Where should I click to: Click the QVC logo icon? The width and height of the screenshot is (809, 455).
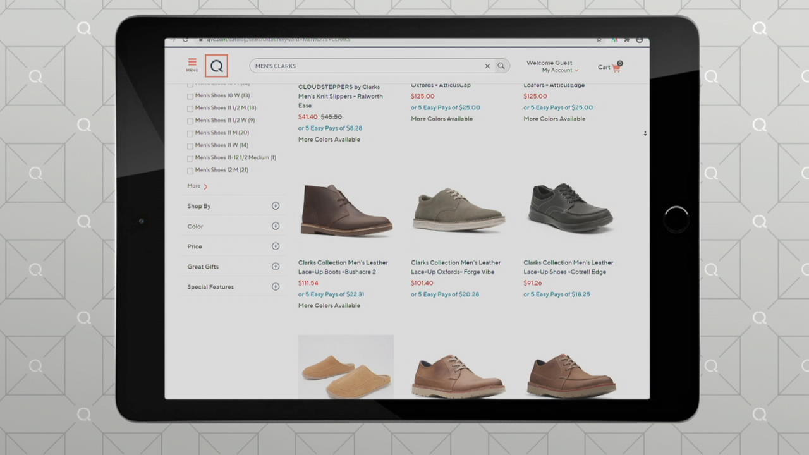click(216, 66)
